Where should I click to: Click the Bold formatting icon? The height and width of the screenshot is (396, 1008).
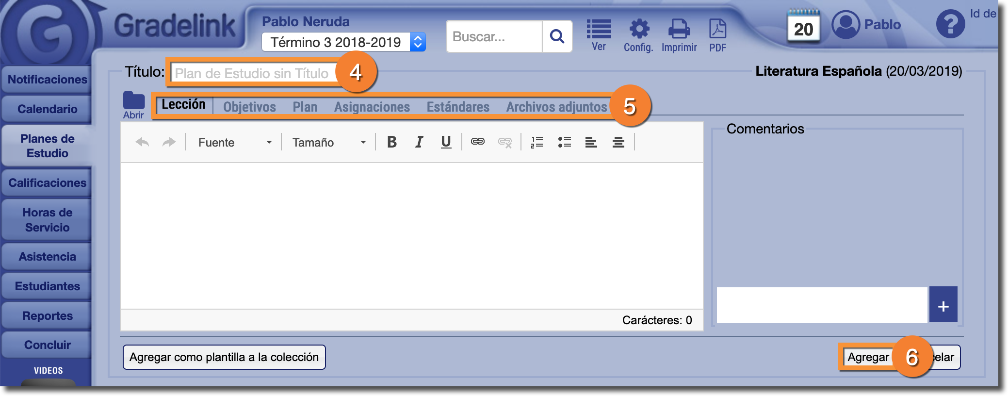(x=392, y=142)
